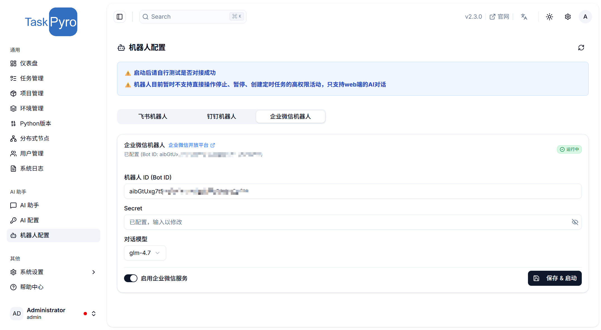Switch to the 飞书机器人 tab

click(152, 116)
